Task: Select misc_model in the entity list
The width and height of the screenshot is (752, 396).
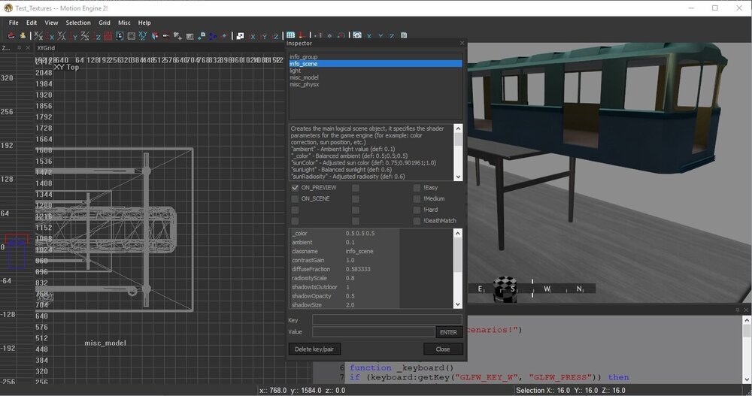Action: pyautogui.click(x=304, y=77)
